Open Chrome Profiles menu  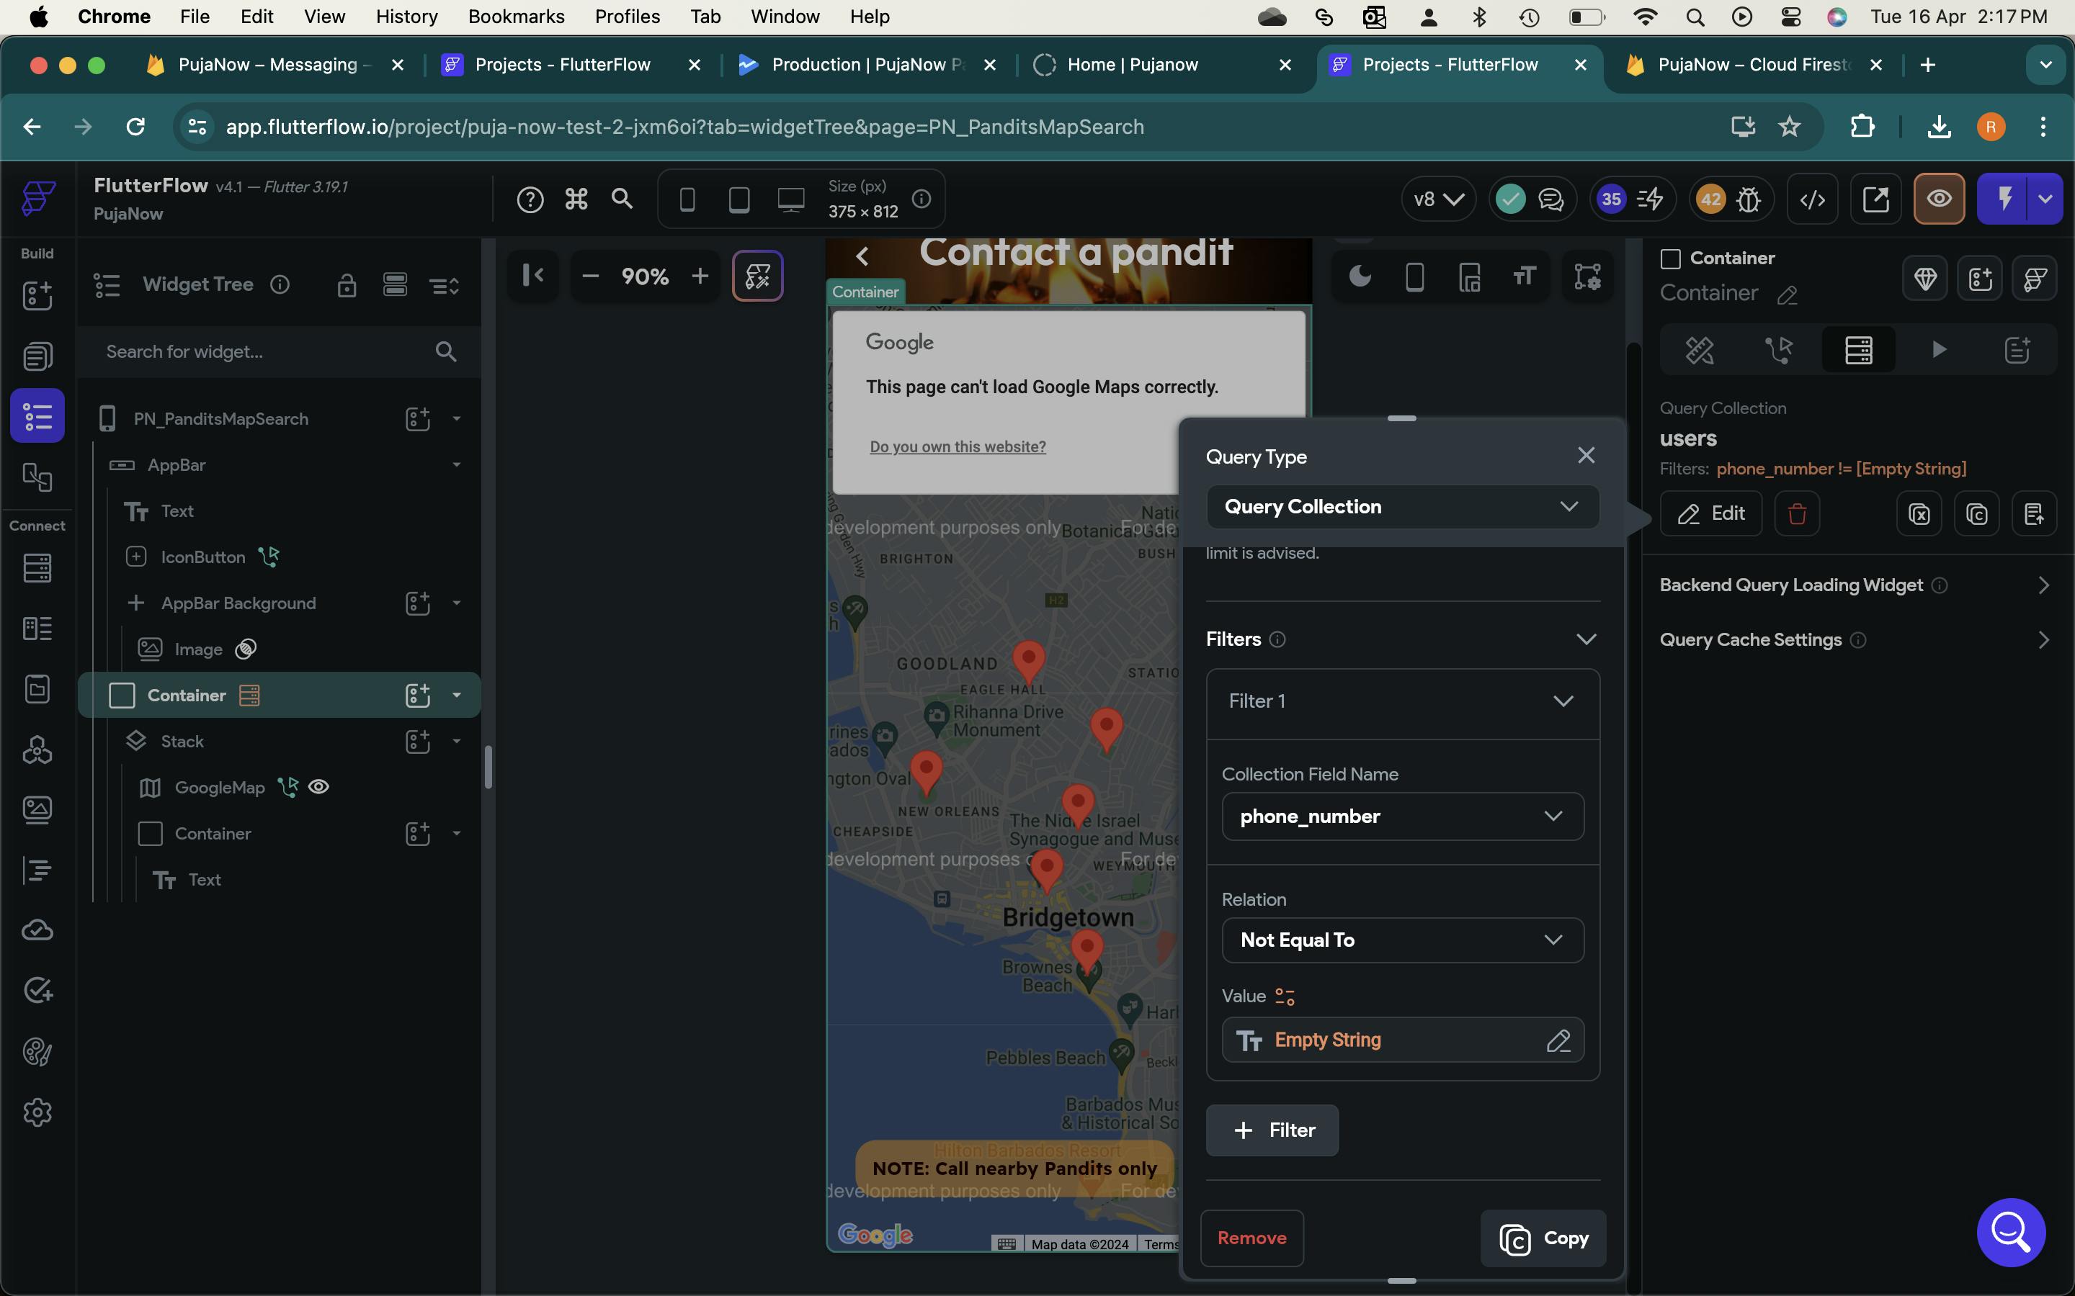point(627,17)
